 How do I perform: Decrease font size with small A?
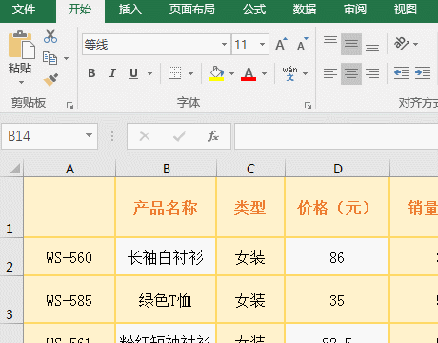click(x=303, y=44)
